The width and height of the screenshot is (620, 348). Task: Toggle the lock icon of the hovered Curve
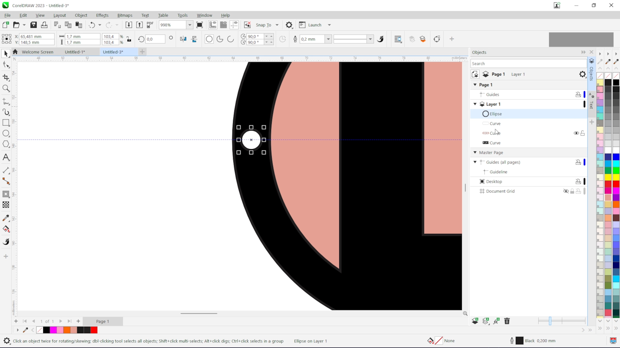(583, 133)
